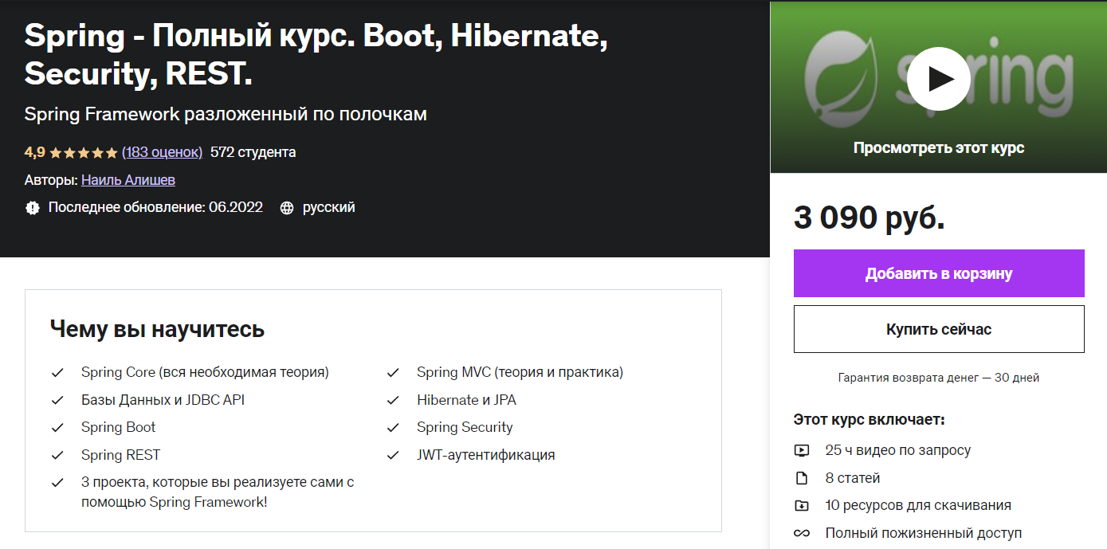The height and width of the screenshot is (549, 1107).
Task: Play the Spring course preview video
Action: click(x=938, y=78)
